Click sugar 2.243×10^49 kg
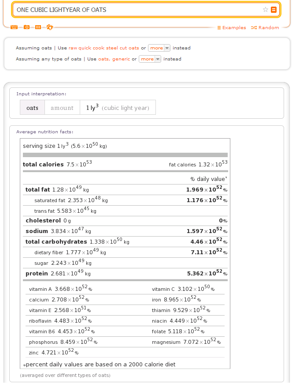This screenshot has height=384, width=292. pyautogui.click(x=63, y=263)
